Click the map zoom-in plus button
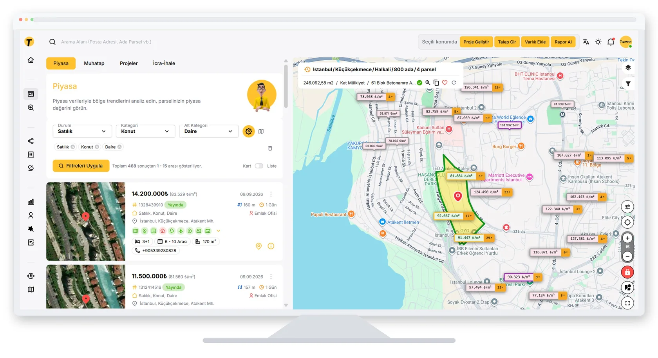This screenshot has width=658, height=358. tap(627, 238)
